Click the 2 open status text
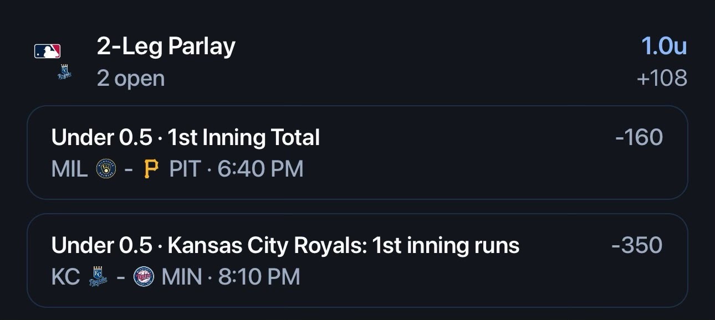 tap(131, 79)
